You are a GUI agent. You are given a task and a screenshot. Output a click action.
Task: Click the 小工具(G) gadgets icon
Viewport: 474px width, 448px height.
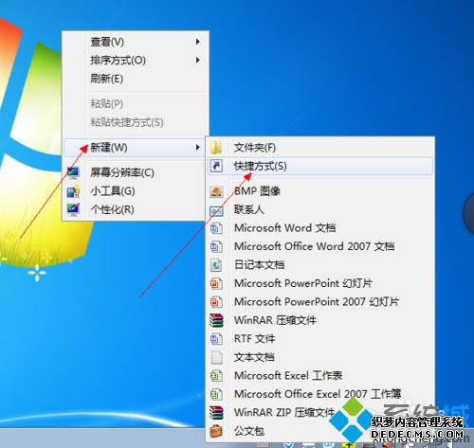74,191
